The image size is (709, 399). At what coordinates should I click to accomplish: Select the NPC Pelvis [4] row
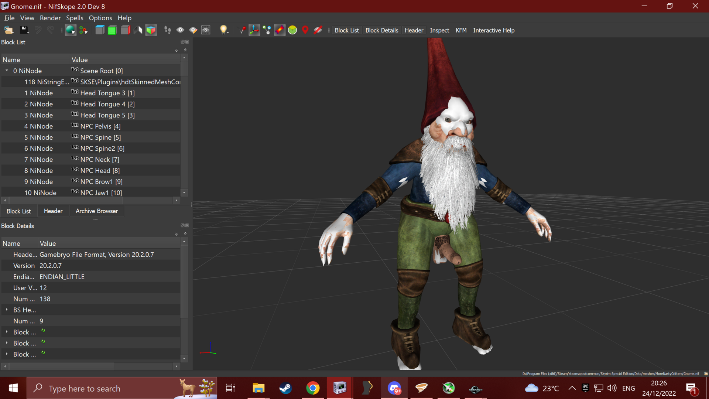pyautogui.click(x=91, y=126)
